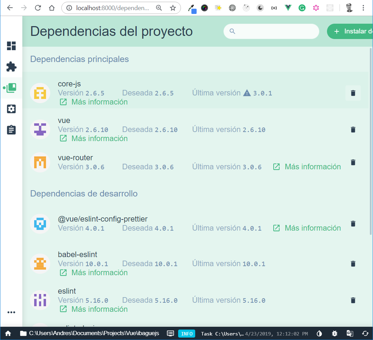373x340 pixels.
Task: Open the browser three-dot menu
Action: (363, 8)
